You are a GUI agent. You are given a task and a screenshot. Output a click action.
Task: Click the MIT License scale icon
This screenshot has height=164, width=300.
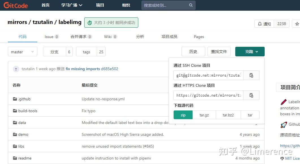click(282, 158)
